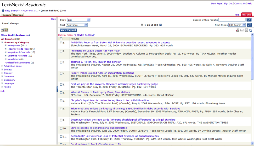The image size is (254, 146).
Task: Click Go beside Next Steps
Action: [x=249, y=25]
